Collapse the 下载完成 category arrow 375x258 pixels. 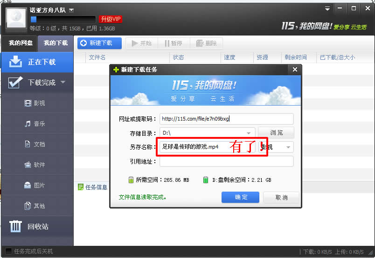pos(63,82)
